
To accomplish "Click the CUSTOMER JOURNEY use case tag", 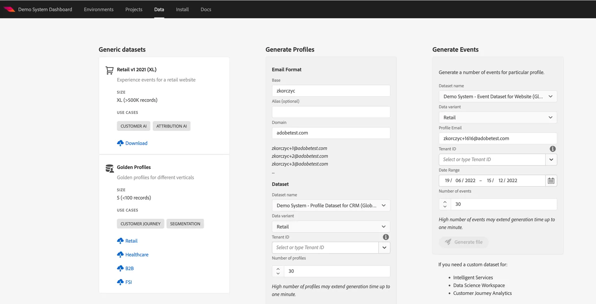I will pyautogui.click(x=140, y=224).
